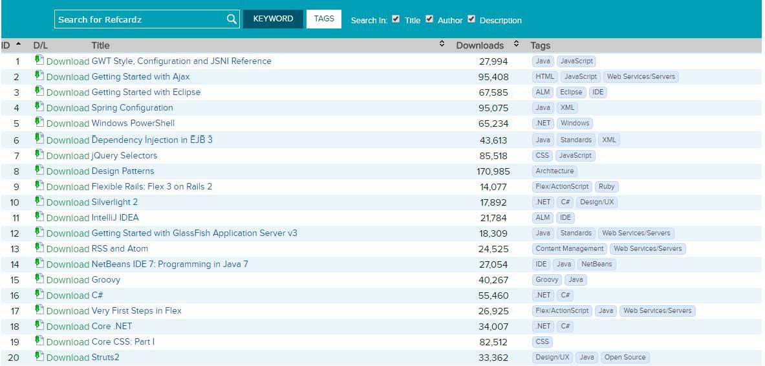Click the D/L column header
The image size is (765, 366).
coord(41,45)
